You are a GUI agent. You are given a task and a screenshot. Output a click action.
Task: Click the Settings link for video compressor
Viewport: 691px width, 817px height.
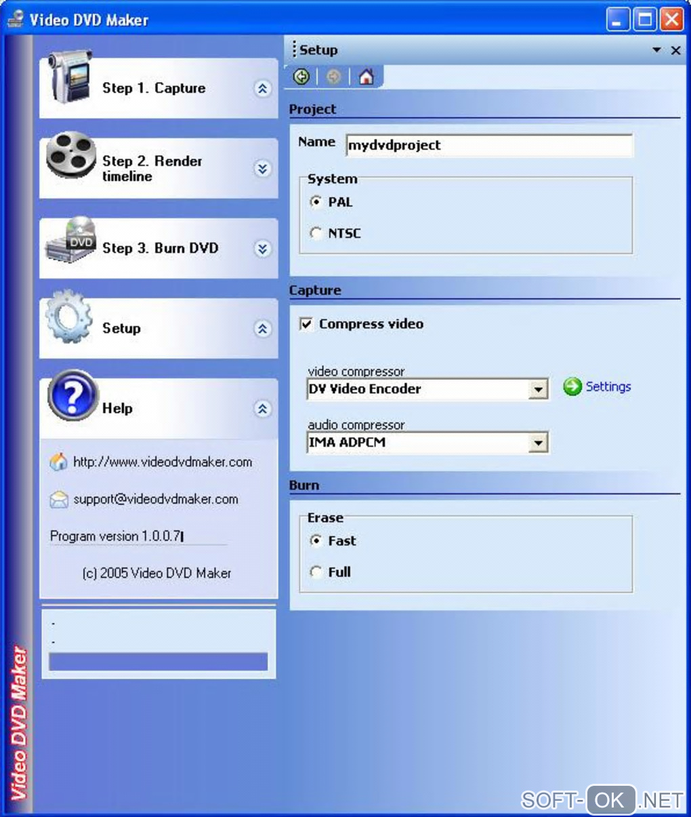608,386
